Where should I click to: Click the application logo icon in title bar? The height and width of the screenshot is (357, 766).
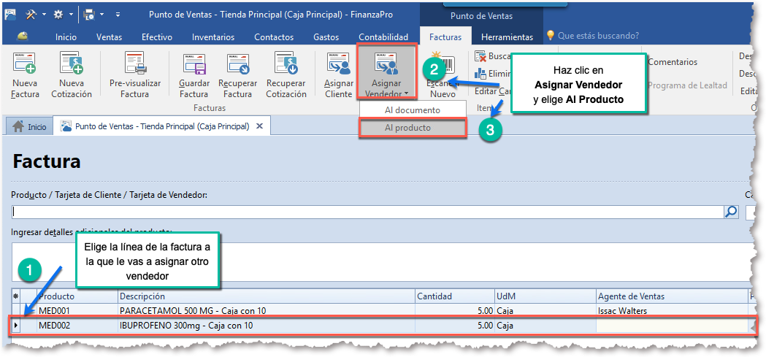tap(11, 15)
